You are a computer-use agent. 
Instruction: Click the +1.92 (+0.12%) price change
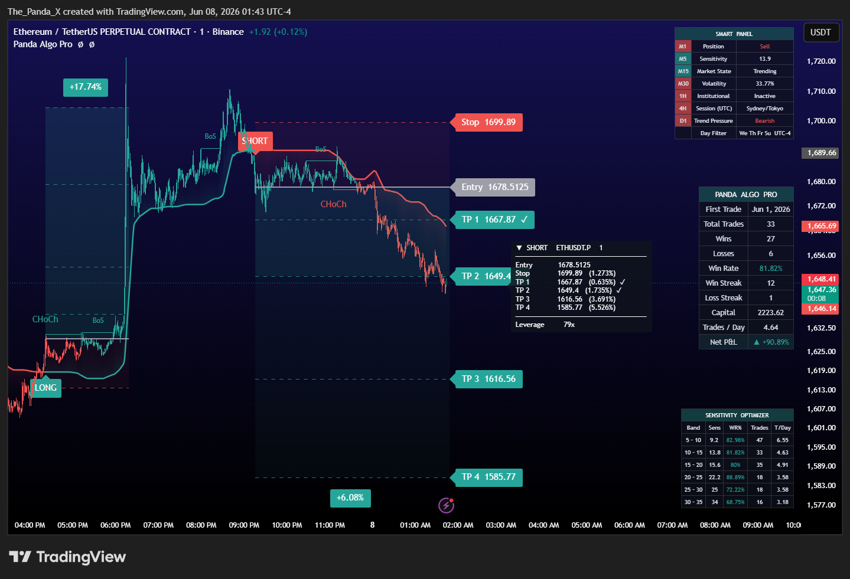click(x=278, y=32)
